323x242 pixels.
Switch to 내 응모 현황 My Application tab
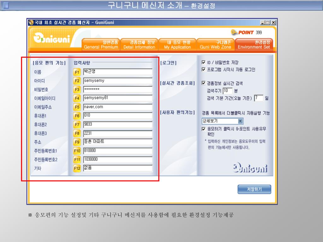[177, 44]
